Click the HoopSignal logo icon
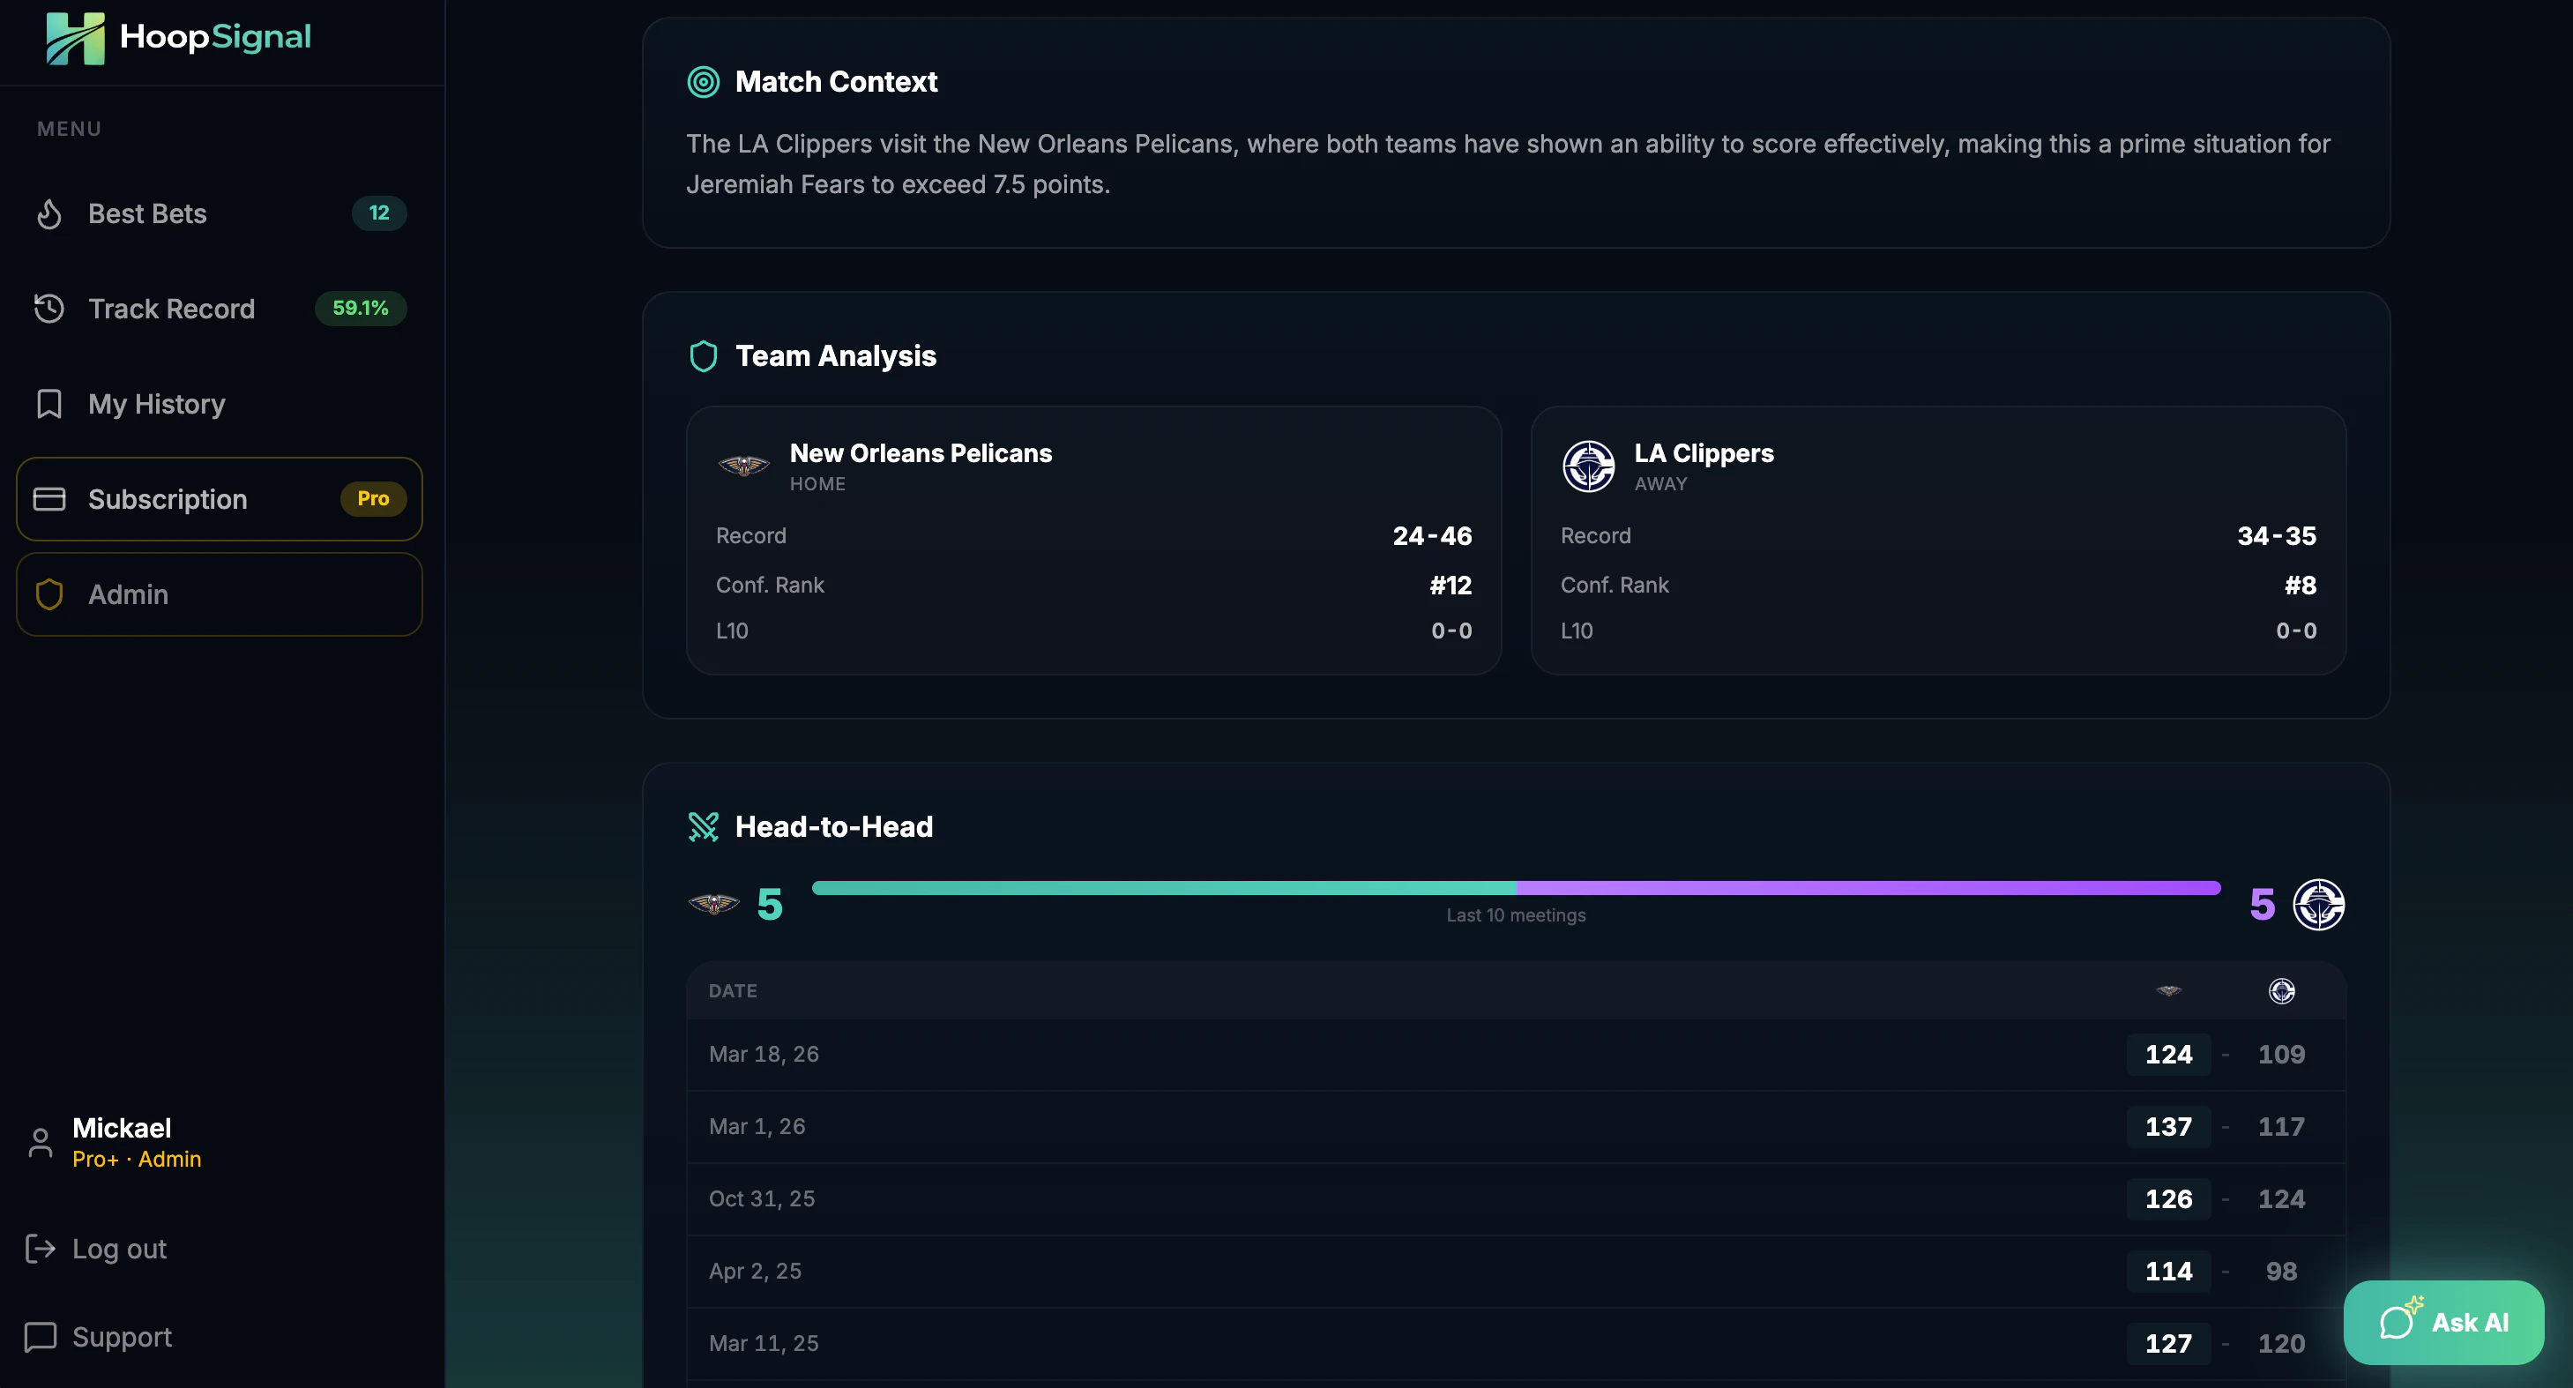Viewport: 2573px width, 1388px height. click(x=75, y=38)
